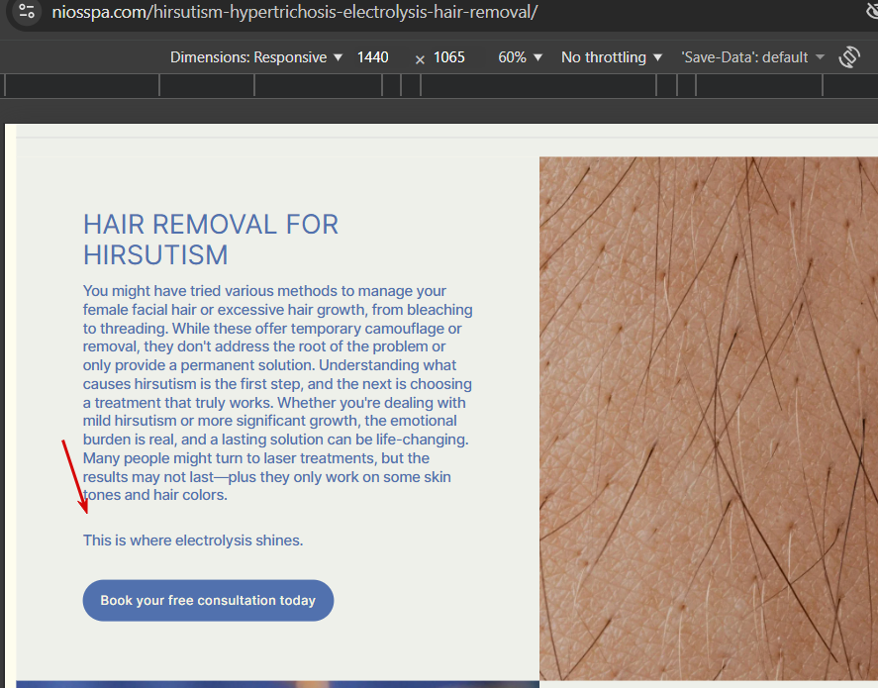Open the 'Save-Data': default dropdown
This screenshot has width=878, height=688.
click(752, 57)
